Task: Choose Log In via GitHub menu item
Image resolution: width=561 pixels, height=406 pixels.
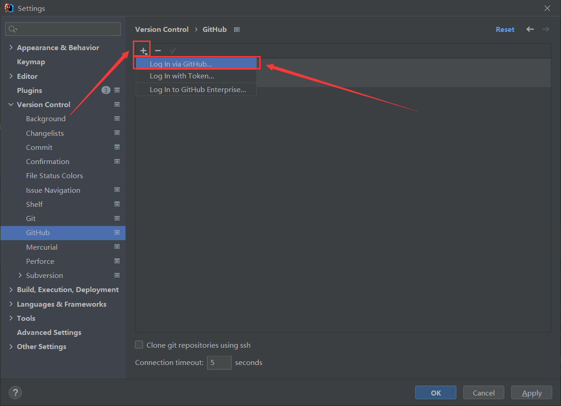Action: pos(196,64)
